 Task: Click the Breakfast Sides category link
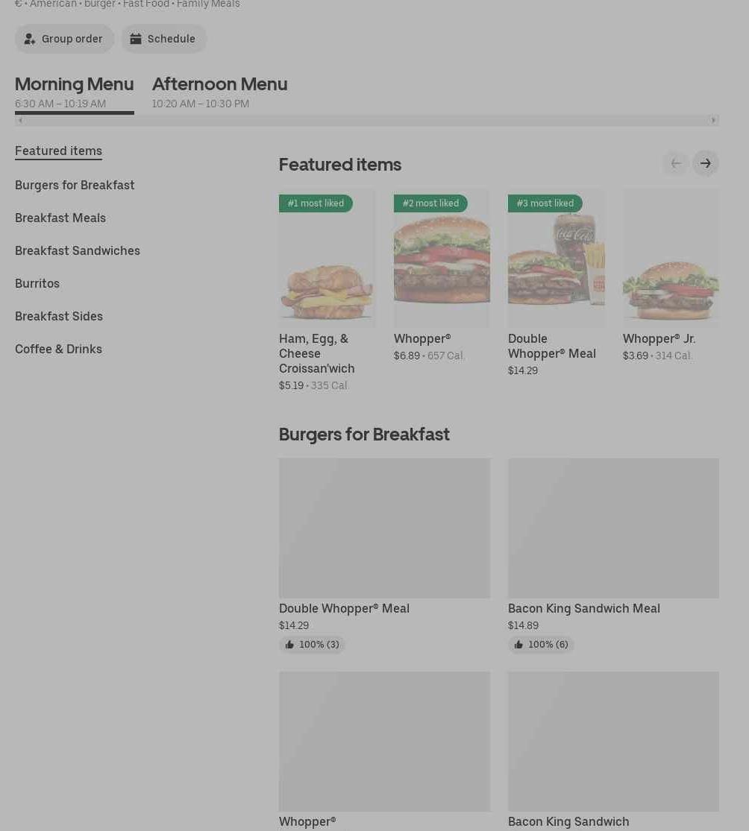click(59, 316)
